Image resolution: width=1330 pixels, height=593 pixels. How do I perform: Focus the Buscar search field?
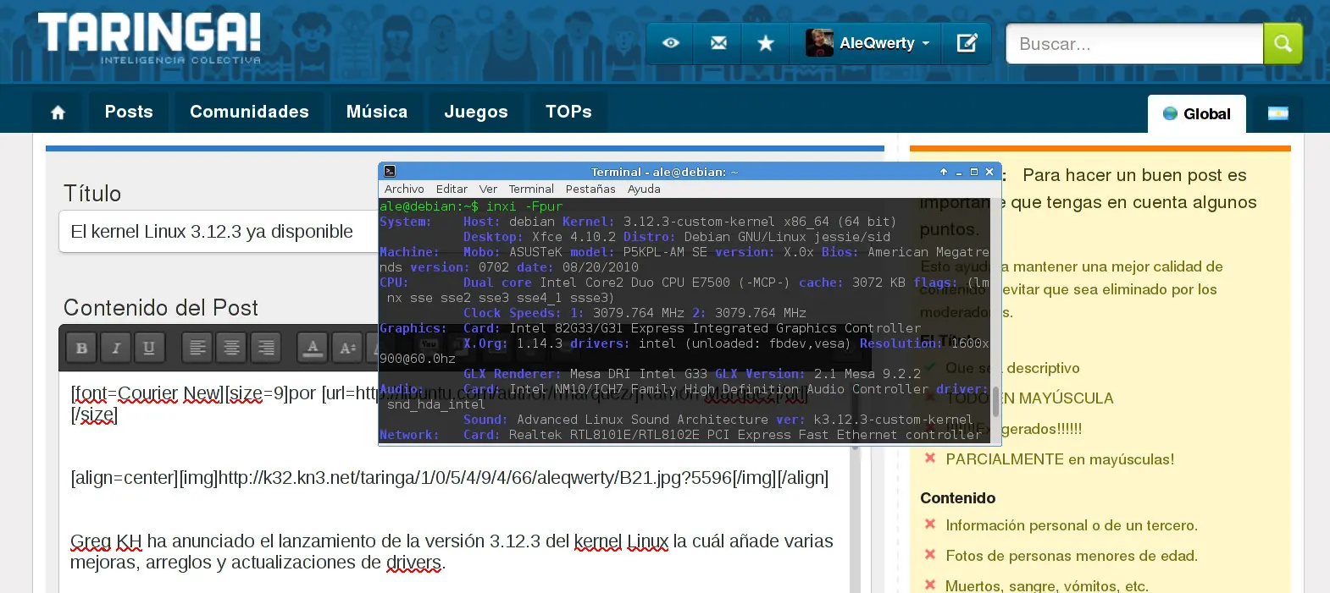pyautogui.click(x=1134, y=44)
